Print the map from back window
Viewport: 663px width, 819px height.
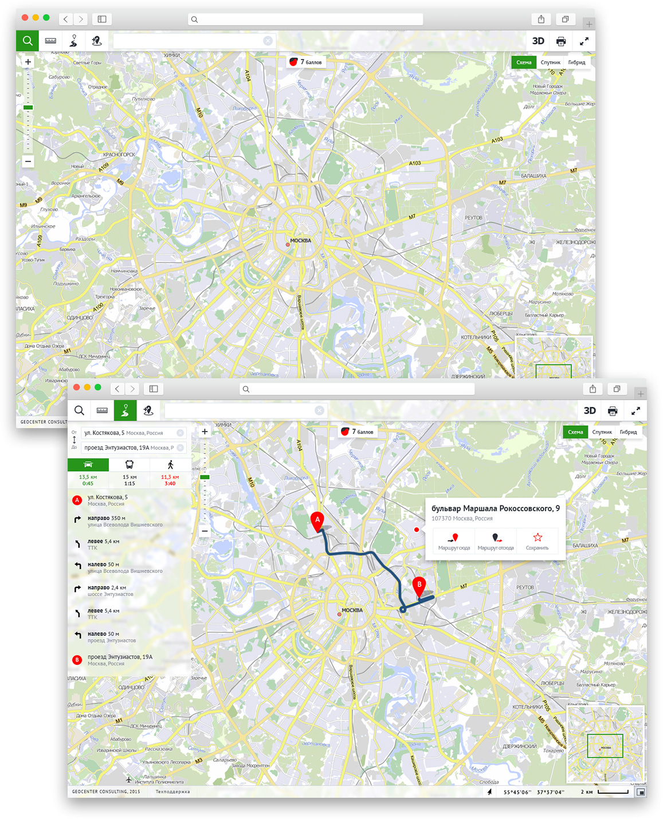tap(561, 41)
